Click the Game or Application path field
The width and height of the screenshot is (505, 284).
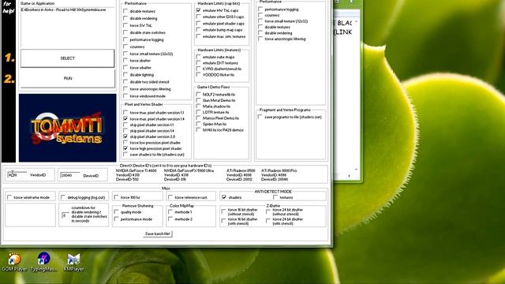[x=68, y=28]
